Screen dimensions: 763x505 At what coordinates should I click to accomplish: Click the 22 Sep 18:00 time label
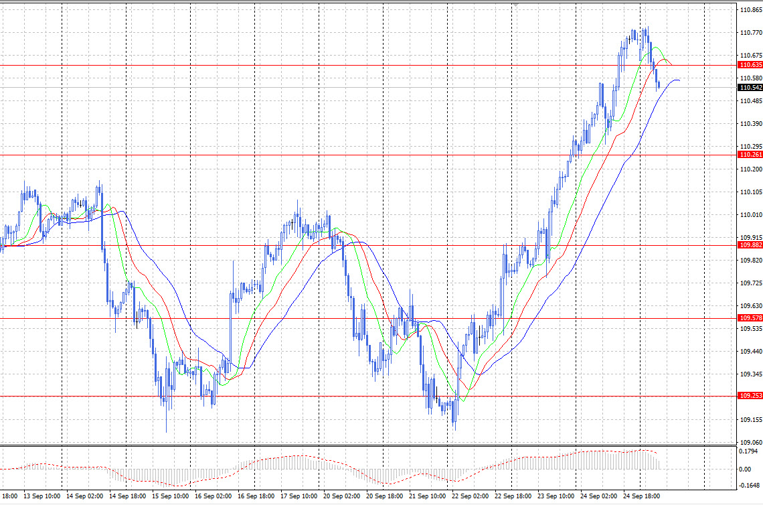(513, 496)
